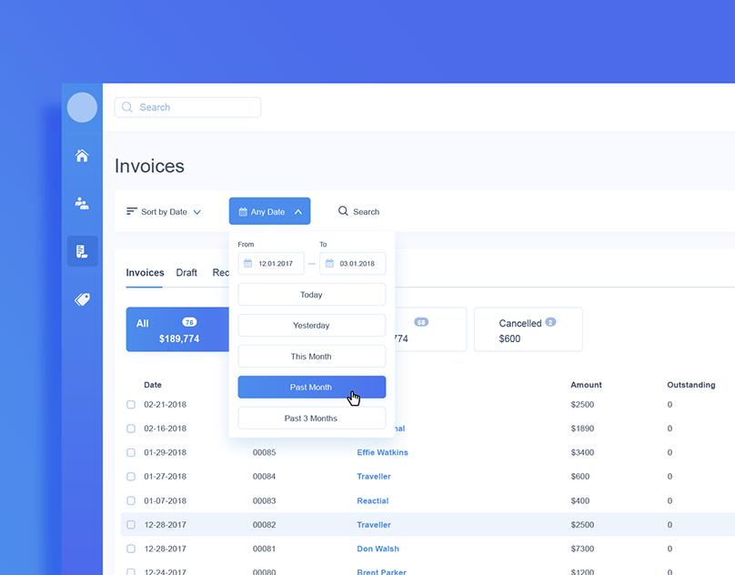Select the Today date preset

tap(312, 295)
